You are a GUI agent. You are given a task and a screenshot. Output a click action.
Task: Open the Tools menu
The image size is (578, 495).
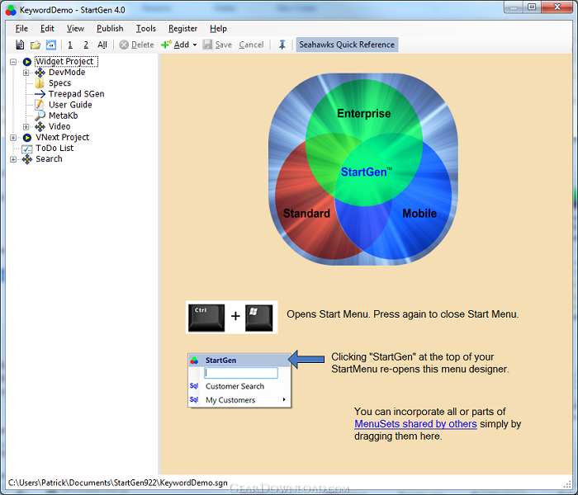coord(145,28)
